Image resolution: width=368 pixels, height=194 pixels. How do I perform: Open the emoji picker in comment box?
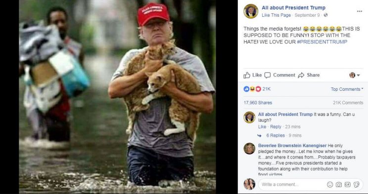click(x=330, y=185)
